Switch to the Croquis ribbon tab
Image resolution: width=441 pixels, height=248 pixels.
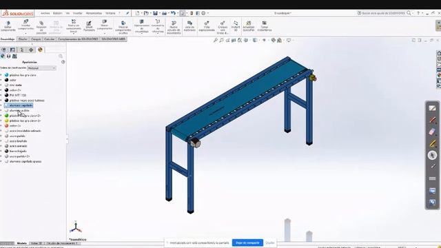coord(36,39)
